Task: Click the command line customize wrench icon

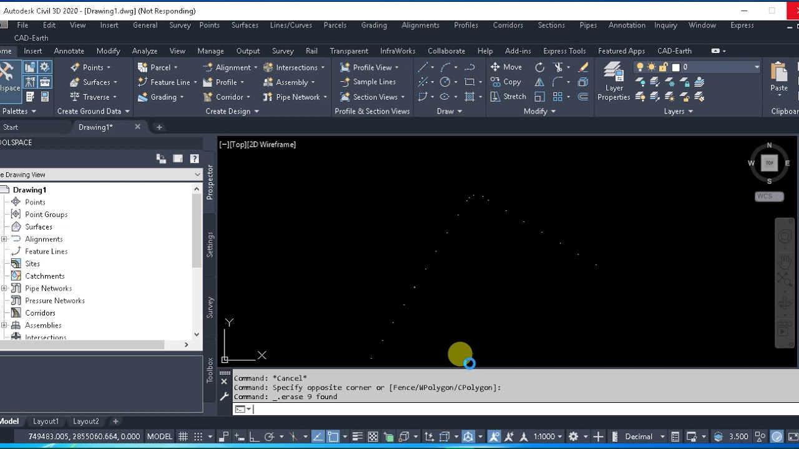Action: (225, 396)
